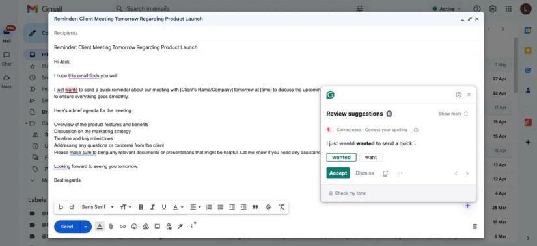Toggle confidential mode lock icon
Viewport: 537px width, 246px height.
click(x=169, y=226)
